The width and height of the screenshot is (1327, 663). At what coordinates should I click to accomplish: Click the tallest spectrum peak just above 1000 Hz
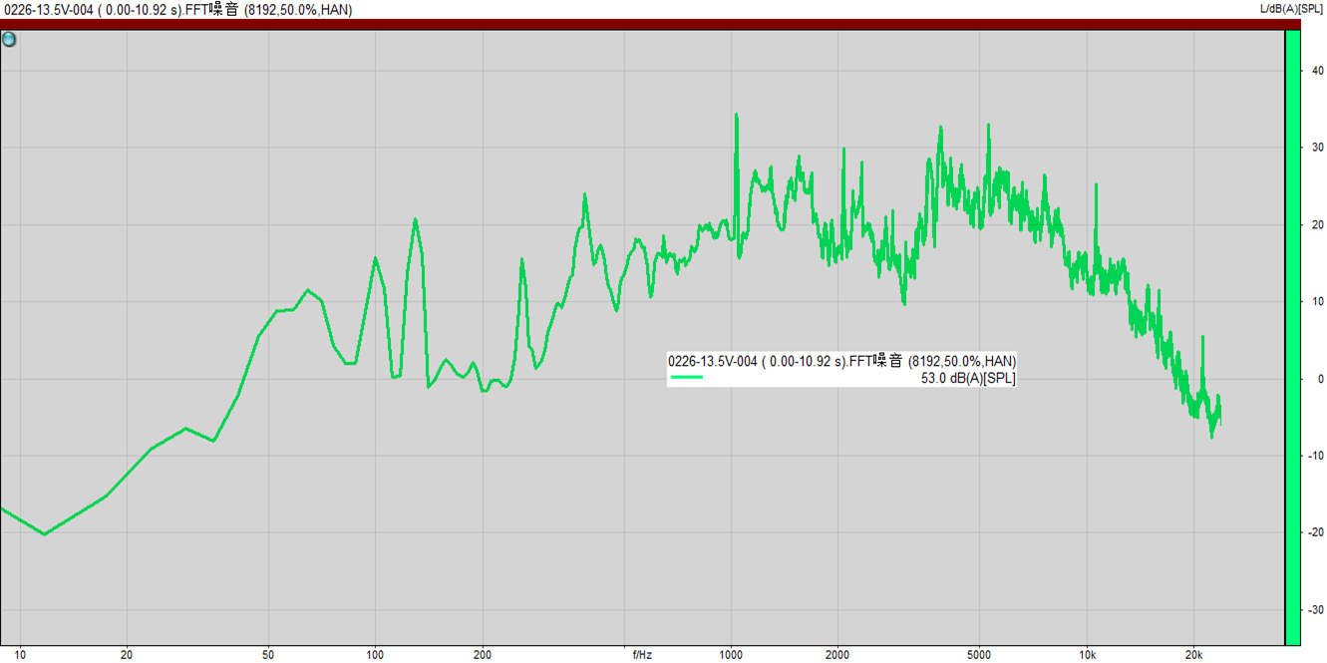point(736,116)
